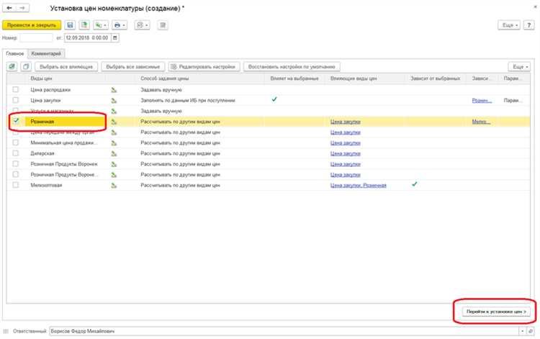The image size is (540, 339).
Task: Open the dependent-price link in the Розничная row
Action: point(481,122)
